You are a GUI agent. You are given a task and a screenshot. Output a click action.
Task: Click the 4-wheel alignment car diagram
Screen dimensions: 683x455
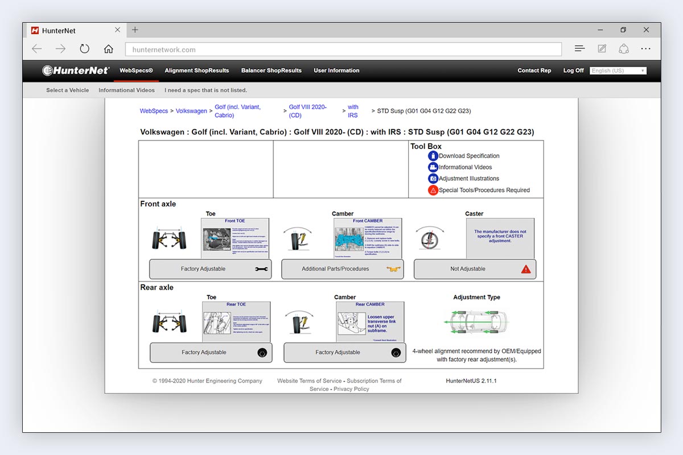point(477,322)
